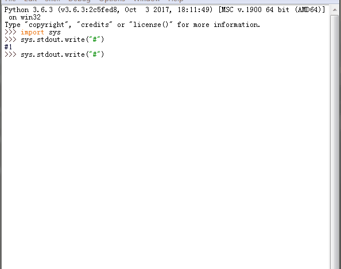341x269 pixels.
Task: Click the word "copyright" in the banner
Action: 46,25
